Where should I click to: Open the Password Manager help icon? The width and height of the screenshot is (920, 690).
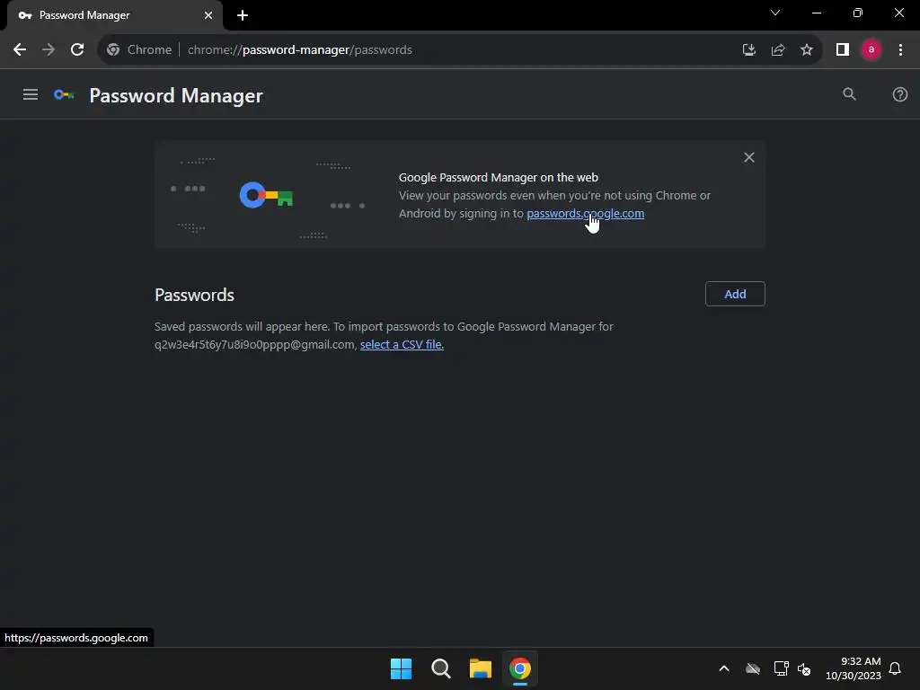tap(899, 94)
